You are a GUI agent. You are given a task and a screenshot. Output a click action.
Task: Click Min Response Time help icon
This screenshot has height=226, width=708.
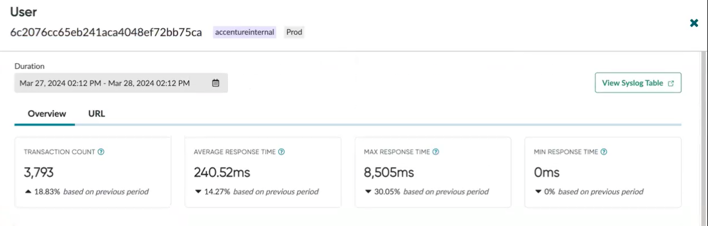point(604,152)
